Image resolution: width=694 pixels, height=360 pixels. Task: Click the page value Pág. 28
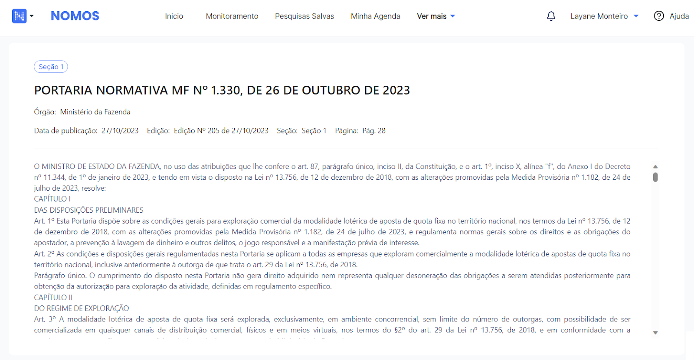point(374,130)
